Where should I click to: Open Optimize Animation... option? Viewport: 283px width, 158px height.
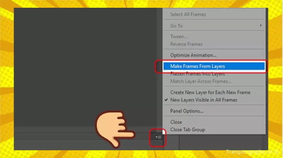193,55
